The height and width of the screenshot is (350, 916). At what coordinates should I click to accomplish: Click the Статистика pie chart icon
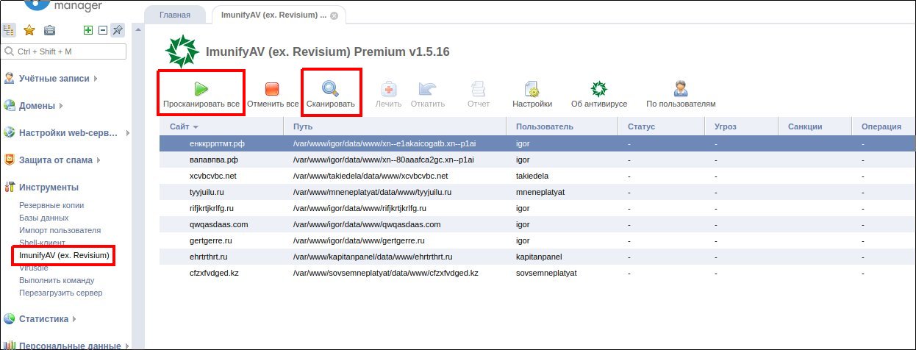tap(10, 319)
